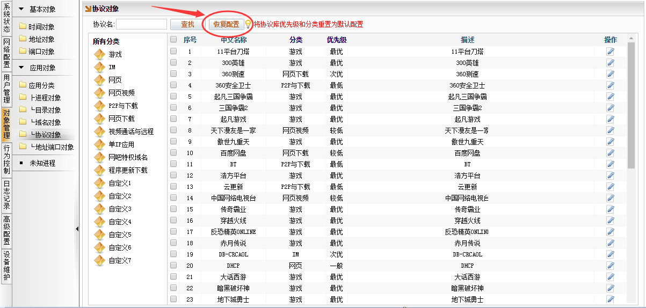Switch to the 设备维护 vertical tab
Screen dimensions: 646x308
6,266
